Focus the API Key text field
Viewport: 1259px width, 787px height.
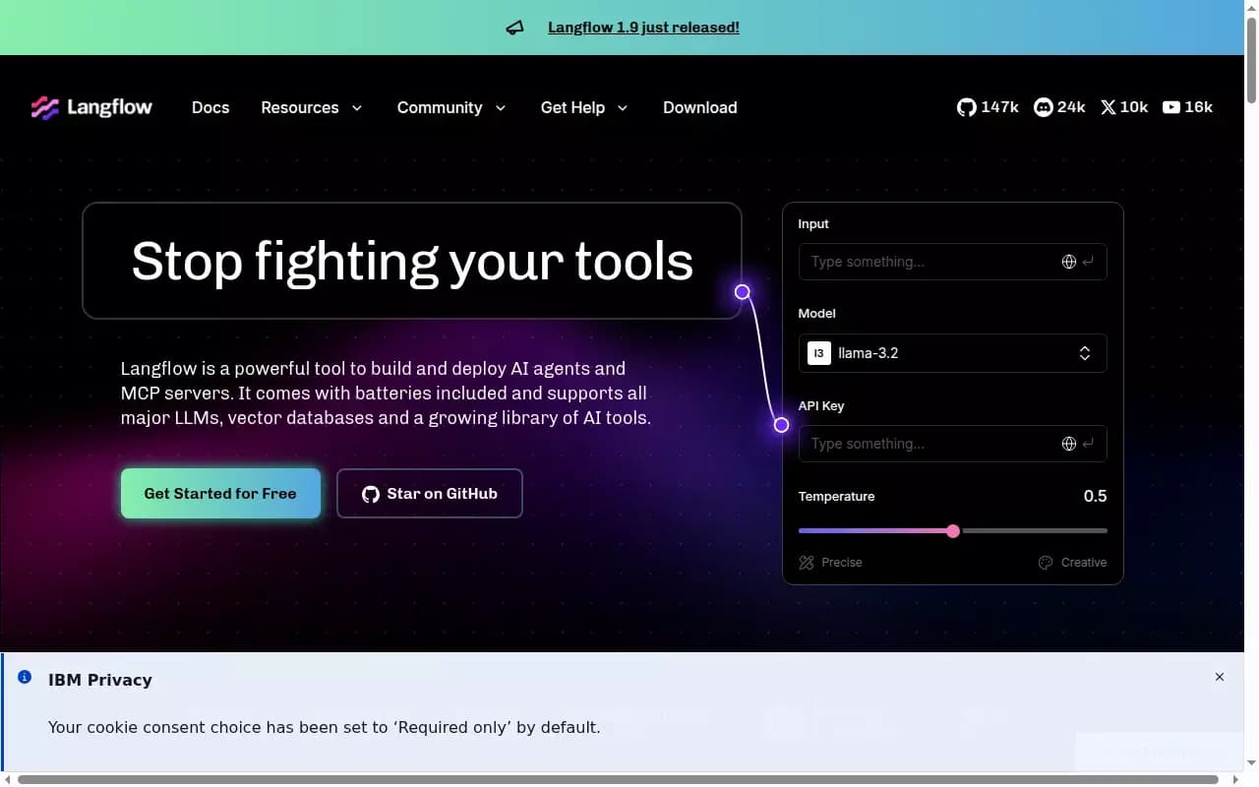[x=952, y=444]
